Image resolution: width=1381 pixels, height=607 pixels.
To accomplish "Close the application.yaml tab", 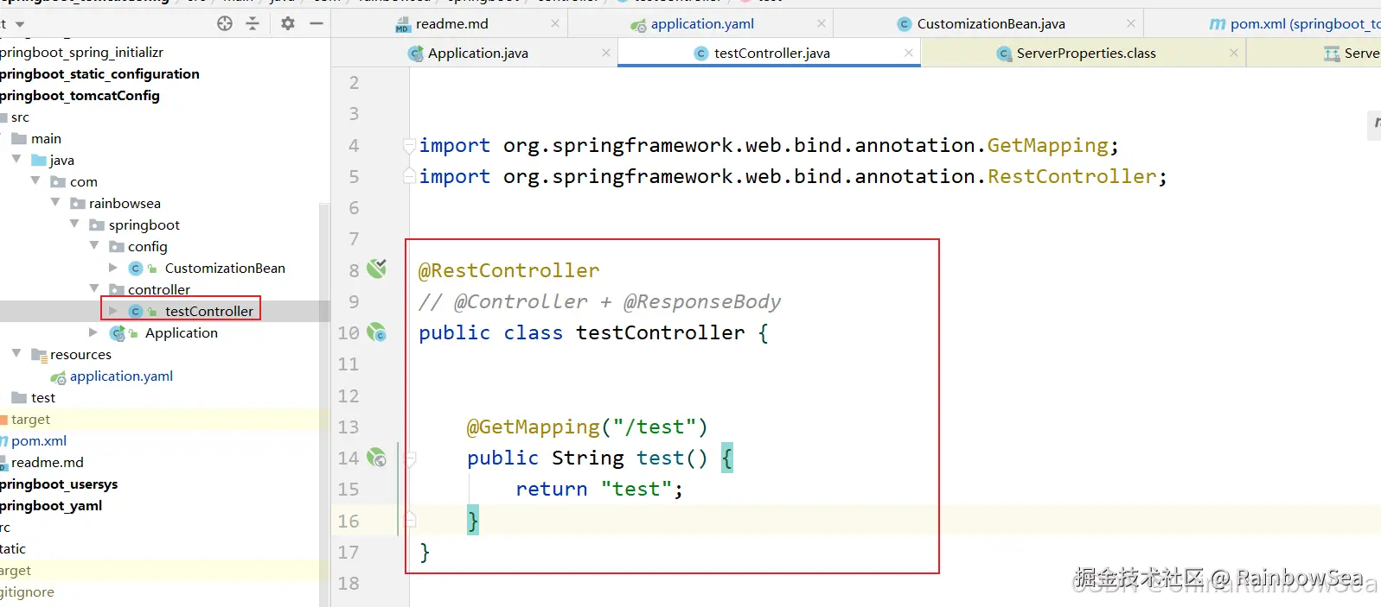I will click(x=822, y=24).
